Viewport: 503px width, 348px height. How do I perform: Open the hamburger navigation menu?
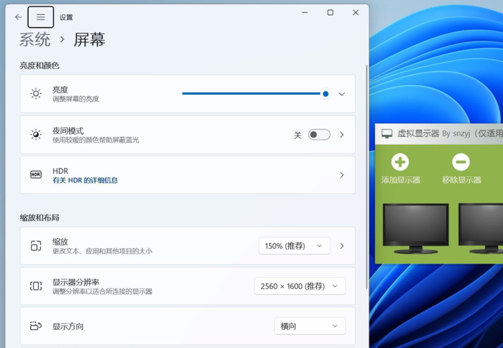pyautogui.click(x=41, y=17)
